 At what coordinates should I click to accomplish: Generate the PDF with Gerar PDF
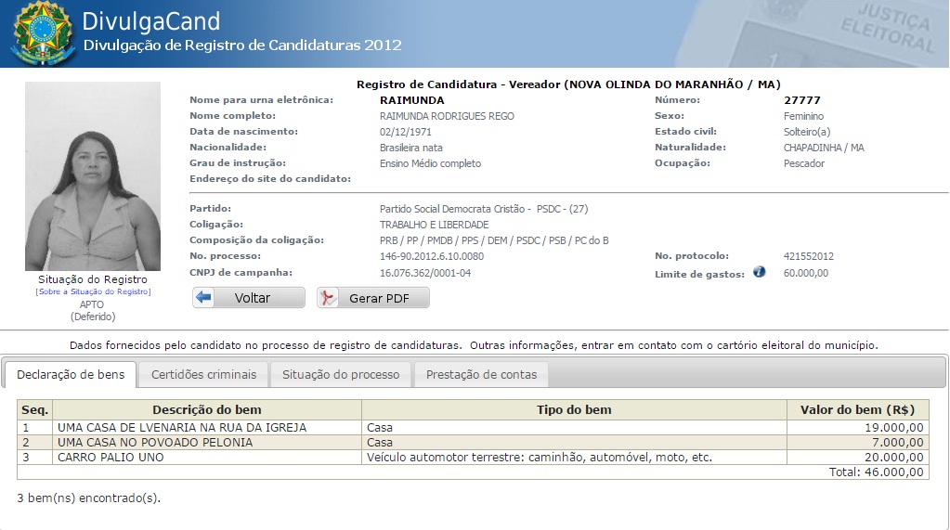pos(373,297)
